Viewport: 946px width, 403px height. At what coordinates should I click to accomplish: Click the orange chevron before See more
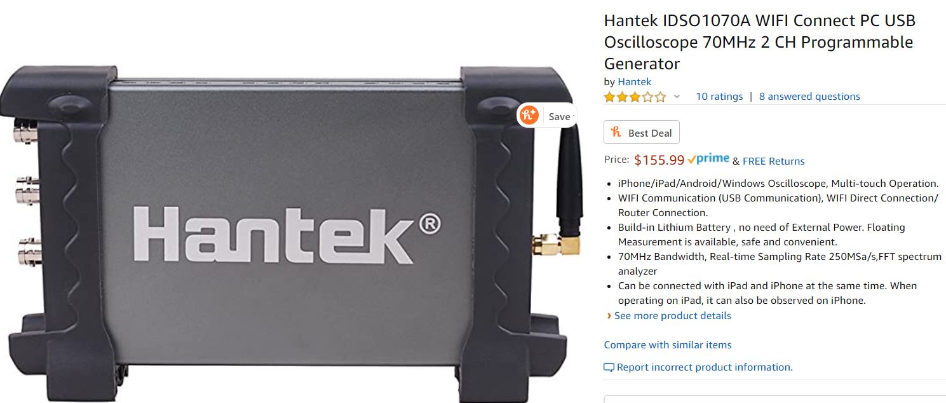pyautogui.click(x=609, y=316)
